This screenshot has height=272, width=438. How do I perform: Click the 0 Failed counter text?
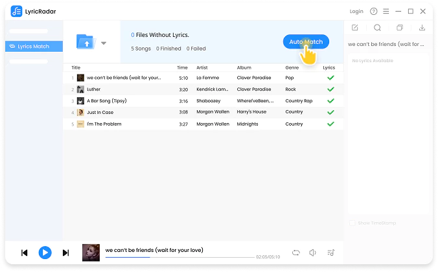click(196, 49)
